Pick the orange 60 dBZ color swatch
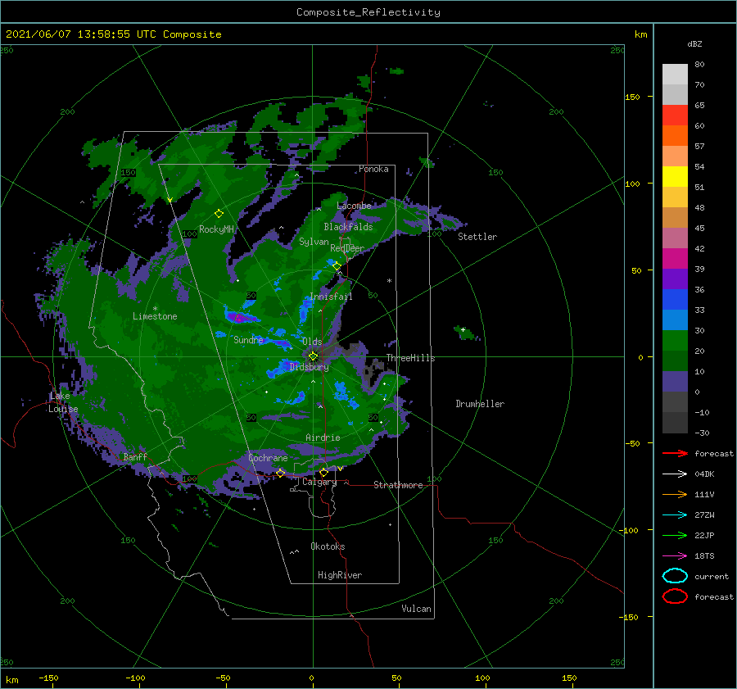This screenshot has width=737, height=689. pyautogui.click(x=675, y=135)
